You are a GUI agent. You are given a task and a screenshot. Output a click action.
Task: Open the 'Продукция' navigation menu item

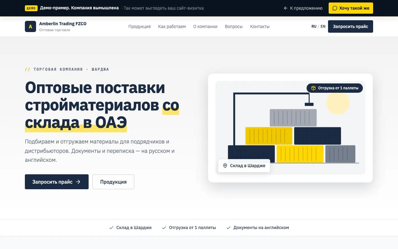click(x=140, y=26)
